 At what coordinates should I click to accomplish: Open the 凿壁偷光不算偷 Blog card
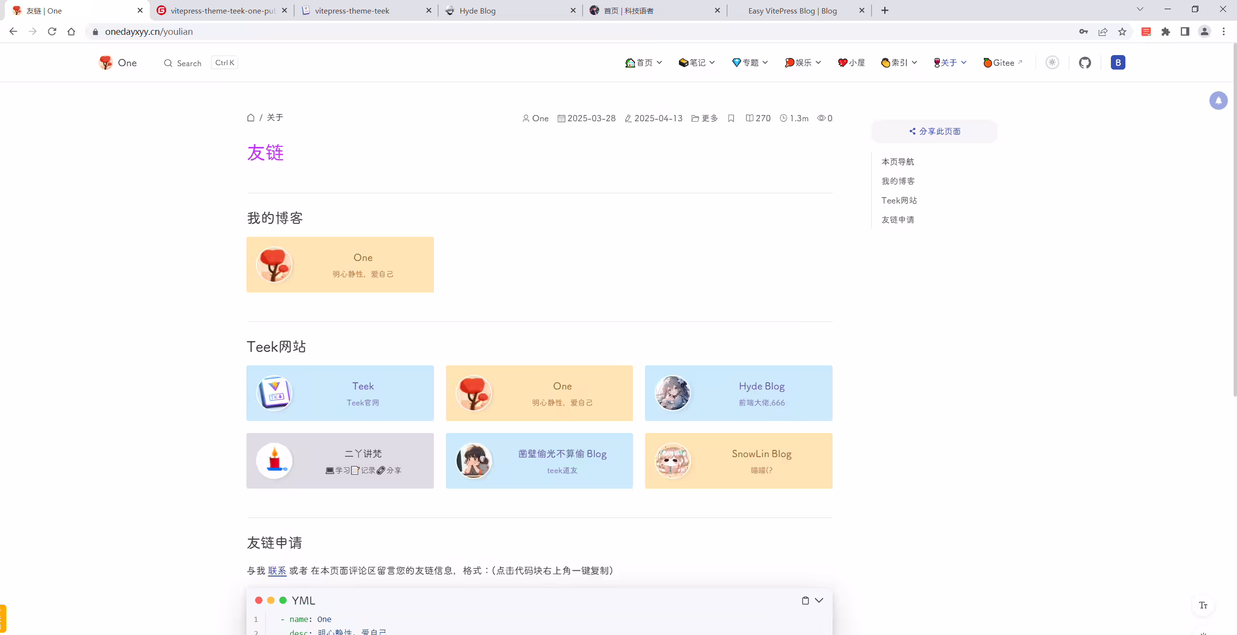point(539,461)
